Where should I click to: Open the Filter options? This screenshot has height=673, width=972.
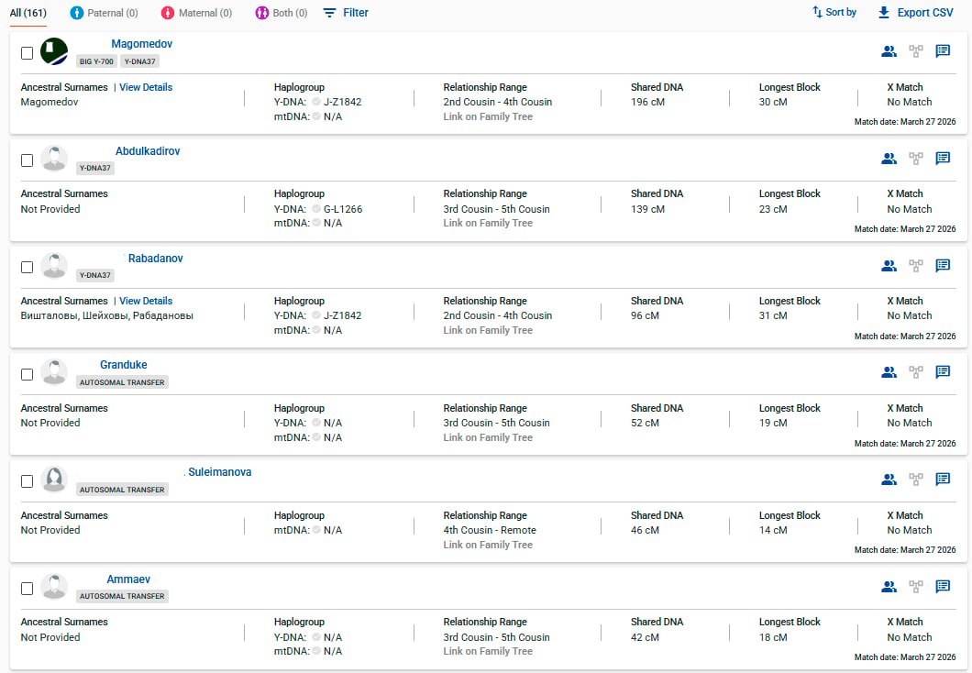[346, 13]
